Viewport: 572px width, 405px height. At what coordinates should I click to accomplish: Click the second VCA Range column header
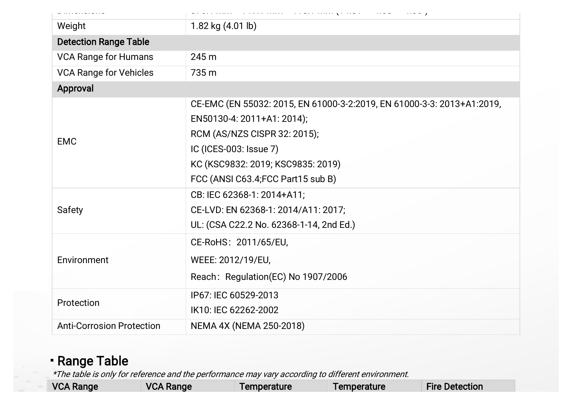(169, 387)
